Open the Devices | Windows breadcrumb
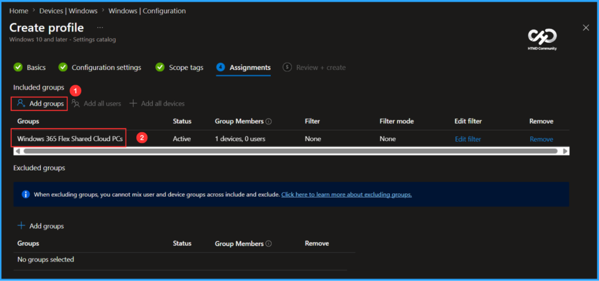 [68, 11]
